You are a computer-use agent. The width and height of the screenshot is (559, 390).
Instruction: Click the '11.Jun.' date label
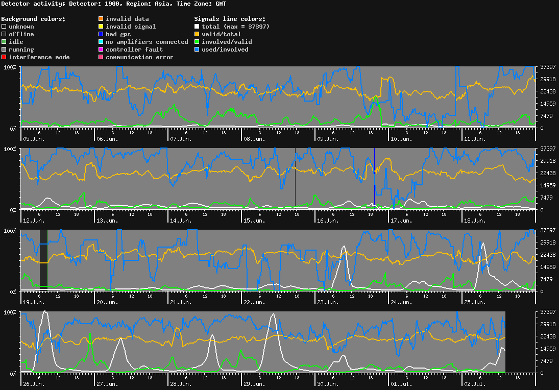[475, 139]
